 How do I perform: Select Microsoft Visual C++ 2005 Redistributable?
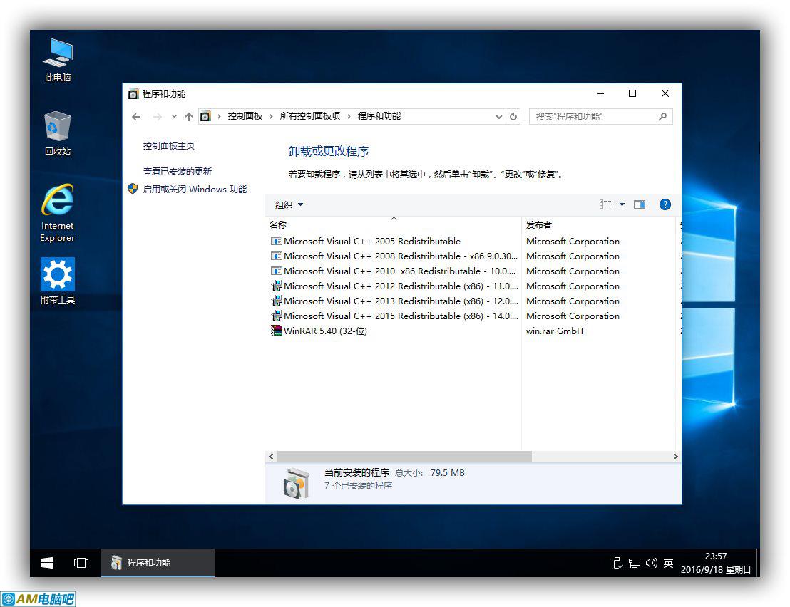(371, 241)
